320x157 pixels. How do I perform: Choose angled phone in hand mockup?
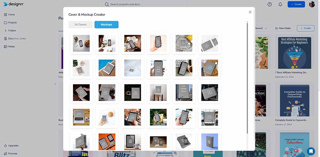click(184, 117)
